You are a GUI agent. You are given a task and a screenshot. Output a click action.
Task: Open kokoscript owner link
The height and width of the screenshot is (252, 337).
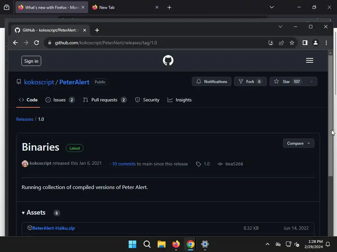[39, 82]
